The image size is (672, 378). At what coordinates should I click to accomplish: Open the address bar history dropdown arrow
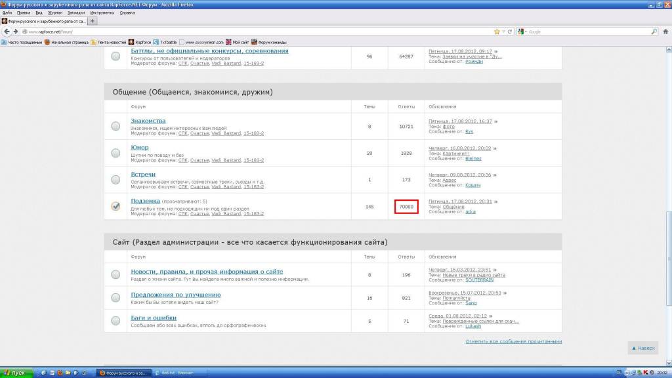503,31
